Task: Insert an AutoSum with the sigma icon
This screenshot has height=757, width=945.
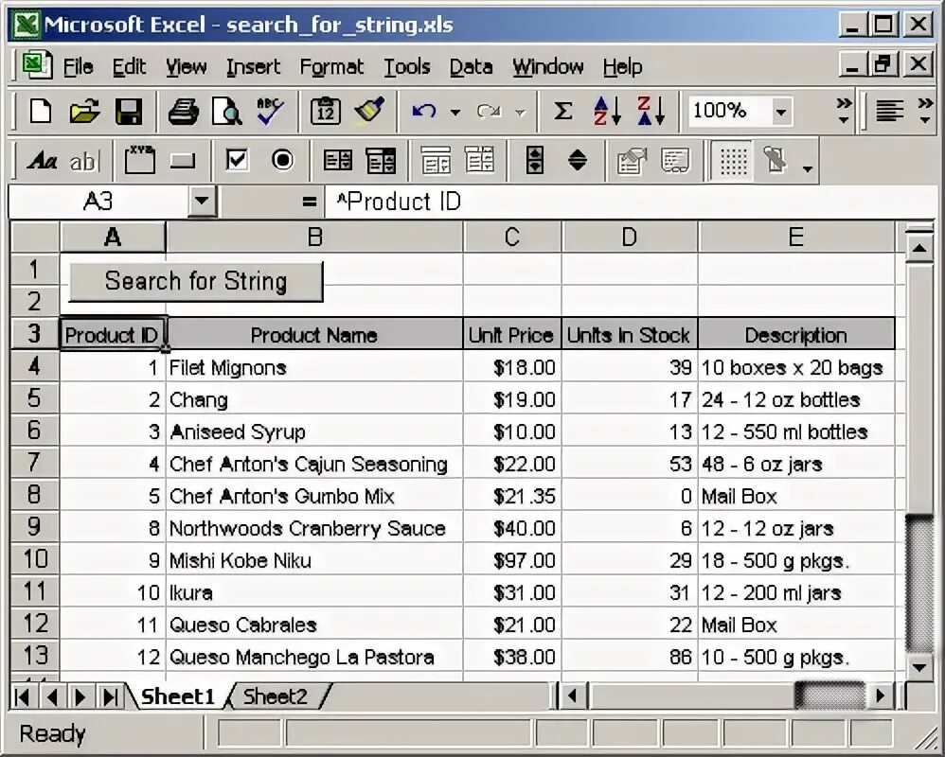Action: (562, 112)
